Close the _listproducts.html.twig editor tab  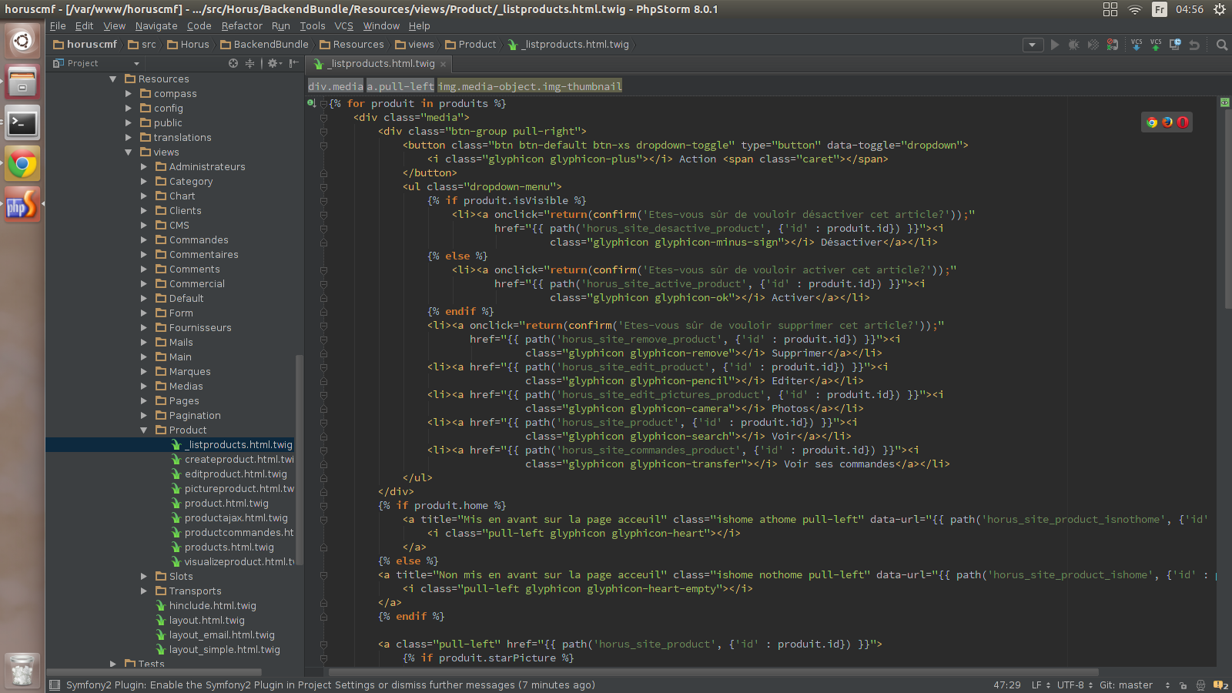point(443,64)
